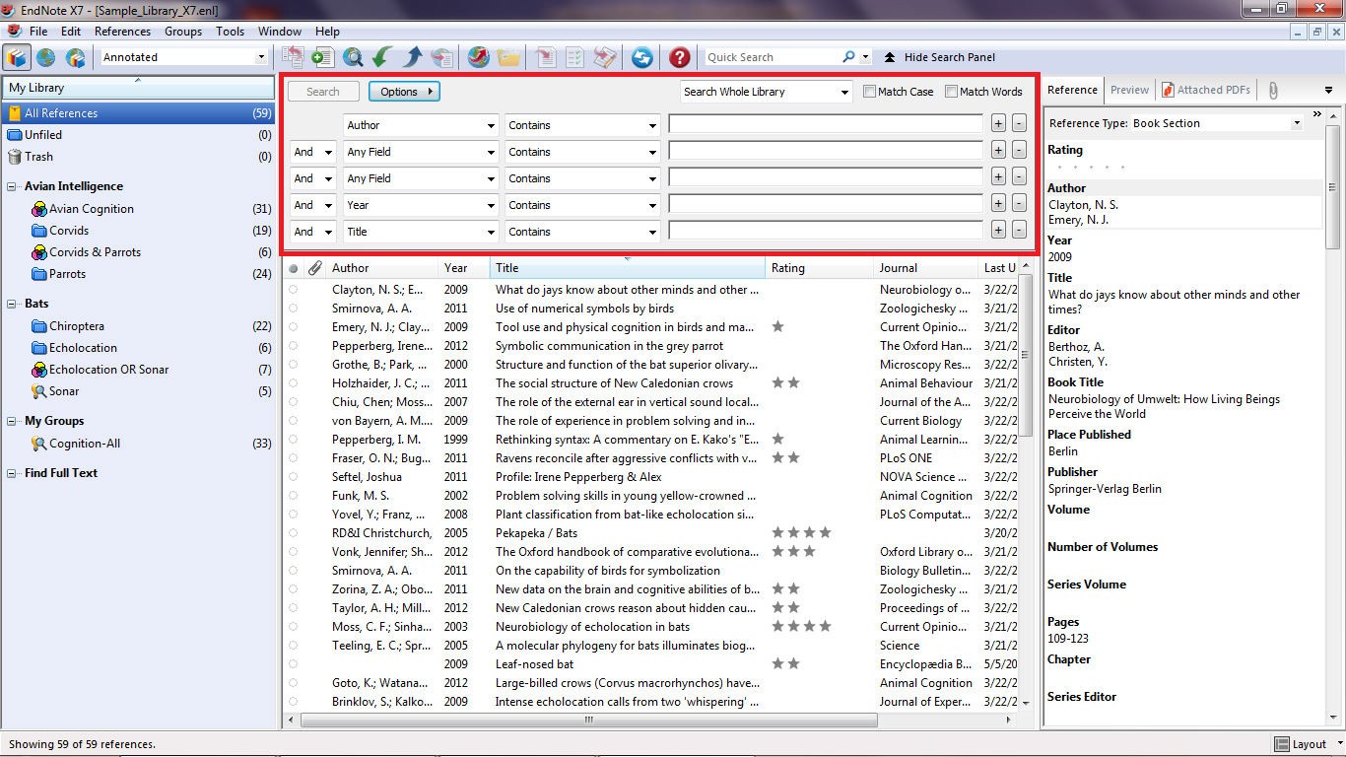Click the horizontal scrollbar under reference list
Viewport: 1346px width, 757px height.
588,720
